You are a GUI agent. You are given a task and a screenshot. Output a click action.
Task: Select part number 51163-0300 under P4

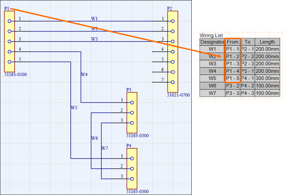coord(138,191)
